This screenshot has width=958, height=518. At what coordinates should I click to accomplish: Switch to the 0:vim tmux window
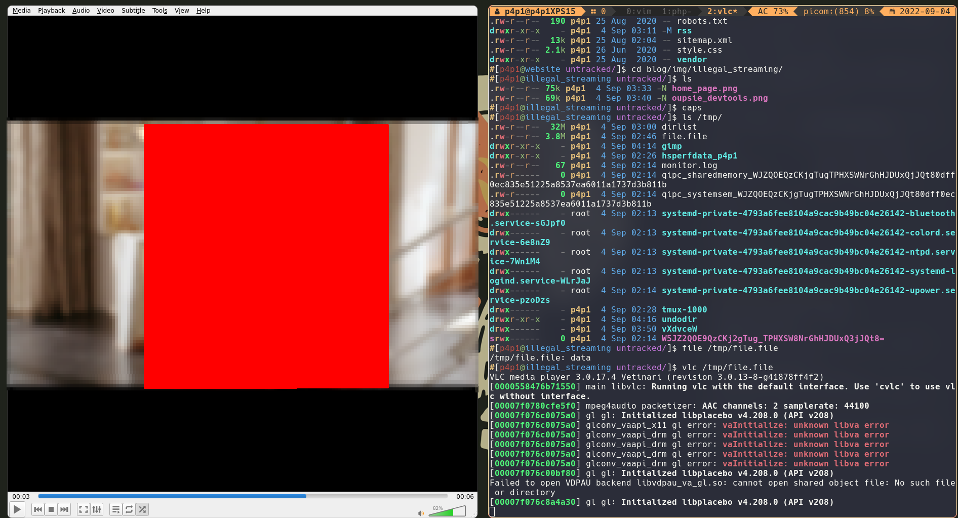pos(638,11)
